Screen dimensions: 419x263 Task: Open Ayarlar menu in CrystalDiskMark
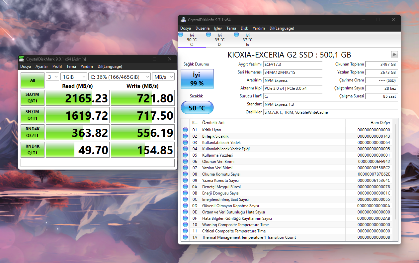[42, 66]
